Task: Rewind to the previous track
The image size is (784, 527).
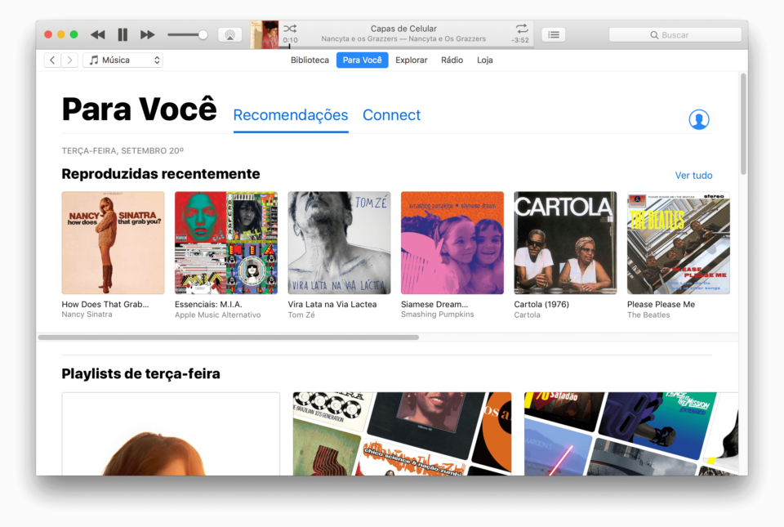Action: pyautogui.click(x=97, y=34)
